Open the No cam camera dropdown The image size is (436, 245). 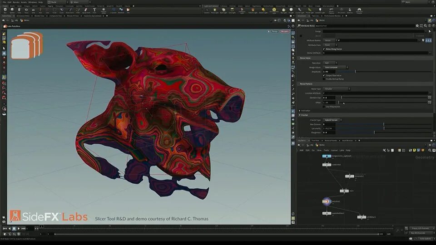pyautogui.click(x=285, y=31)
